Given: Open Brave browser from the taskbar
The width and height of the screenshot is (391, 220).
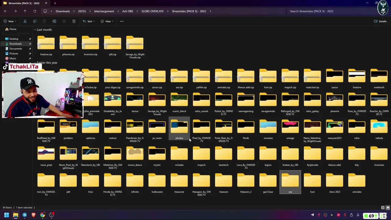Looking at the screenshot, I should point(34,215).
